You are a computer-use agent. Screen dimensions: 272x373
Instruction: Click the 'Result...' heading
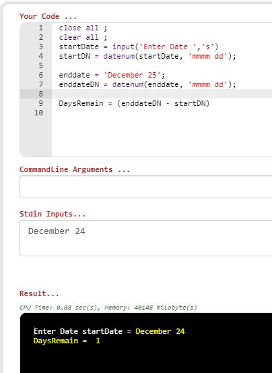pos(39,293)
